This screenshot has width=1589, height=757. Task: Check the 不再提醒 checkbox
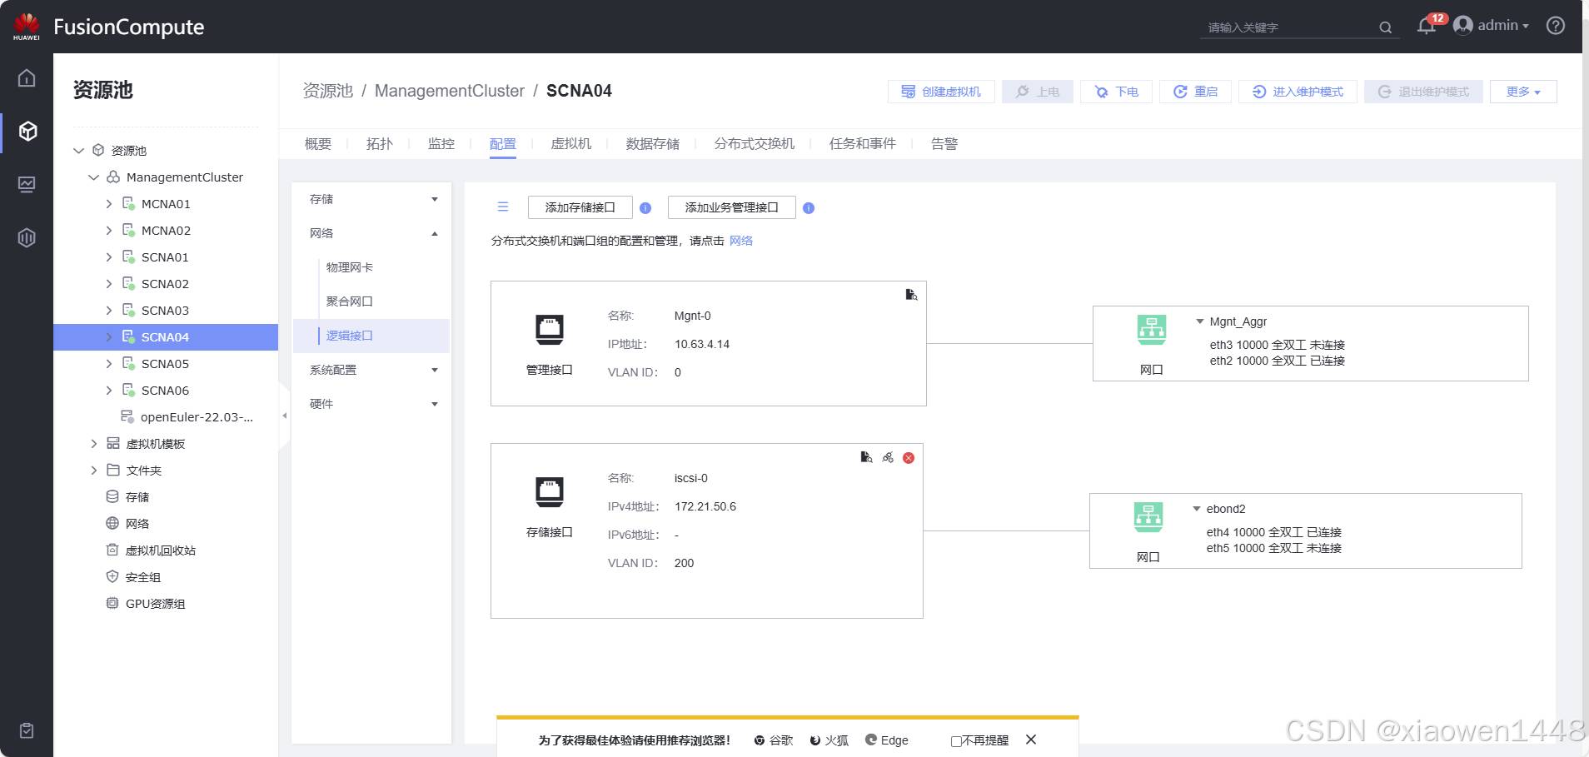coord(956,741)
